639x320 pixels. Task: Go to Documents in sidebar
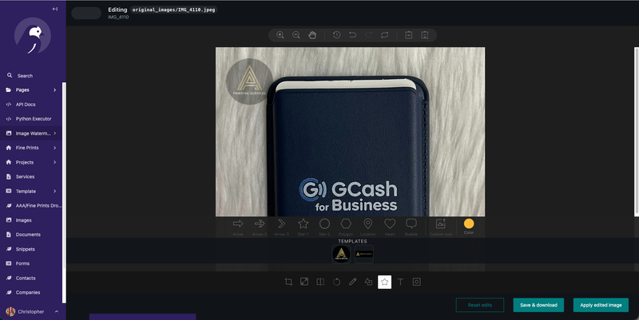[x=27, y=235]
